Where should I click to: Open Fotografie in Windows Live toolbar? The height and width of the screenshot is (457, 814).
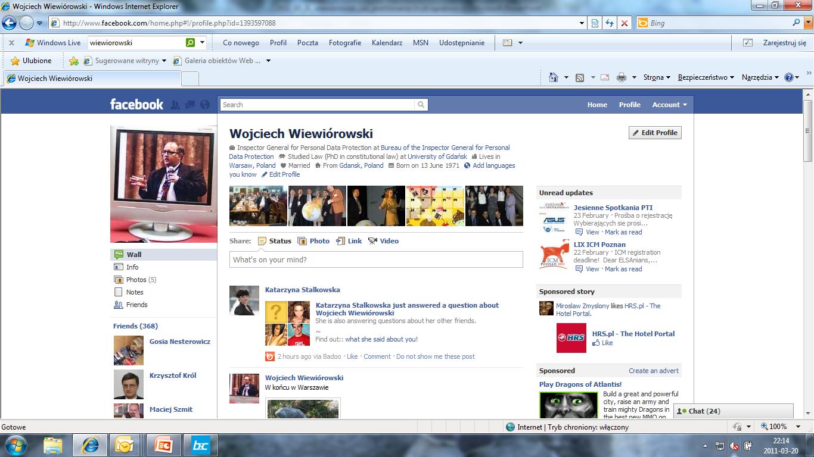345,43
